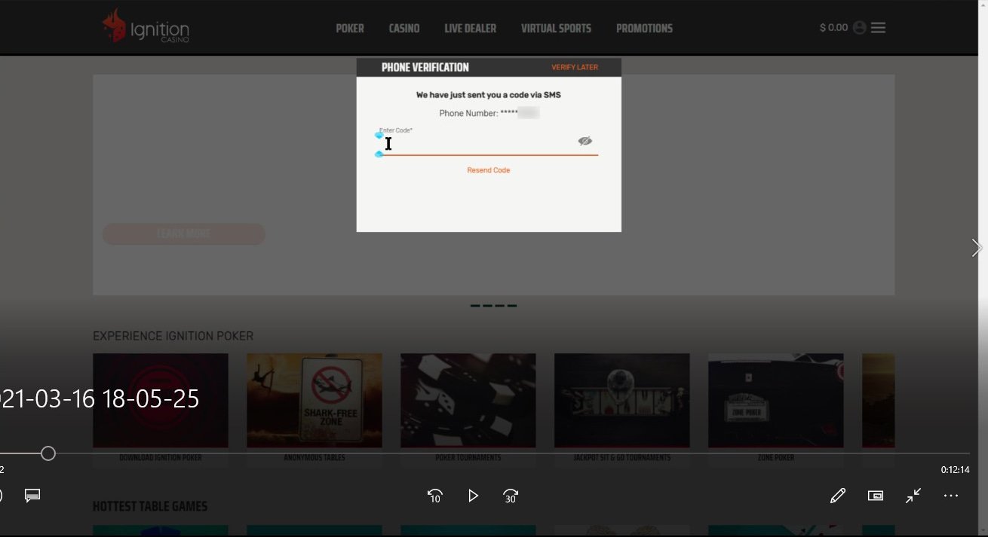Toggle code visibility eye icon

point(585,141)
